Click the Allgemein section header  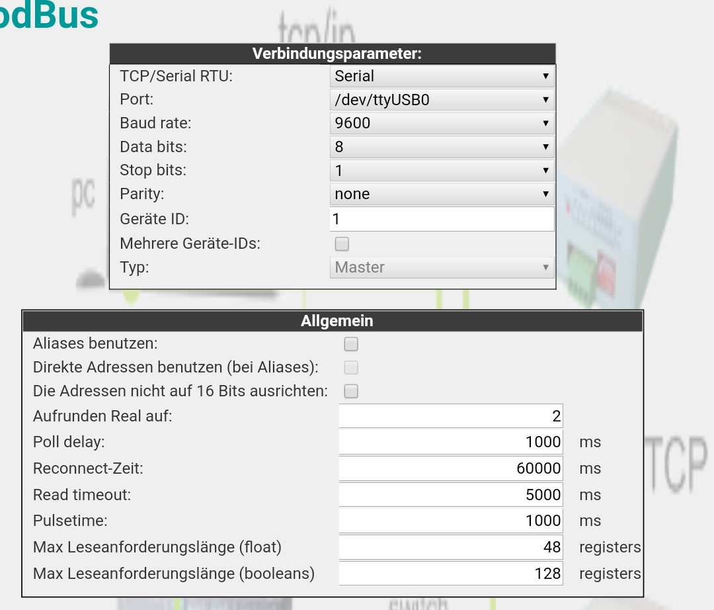tap(333, 321)
